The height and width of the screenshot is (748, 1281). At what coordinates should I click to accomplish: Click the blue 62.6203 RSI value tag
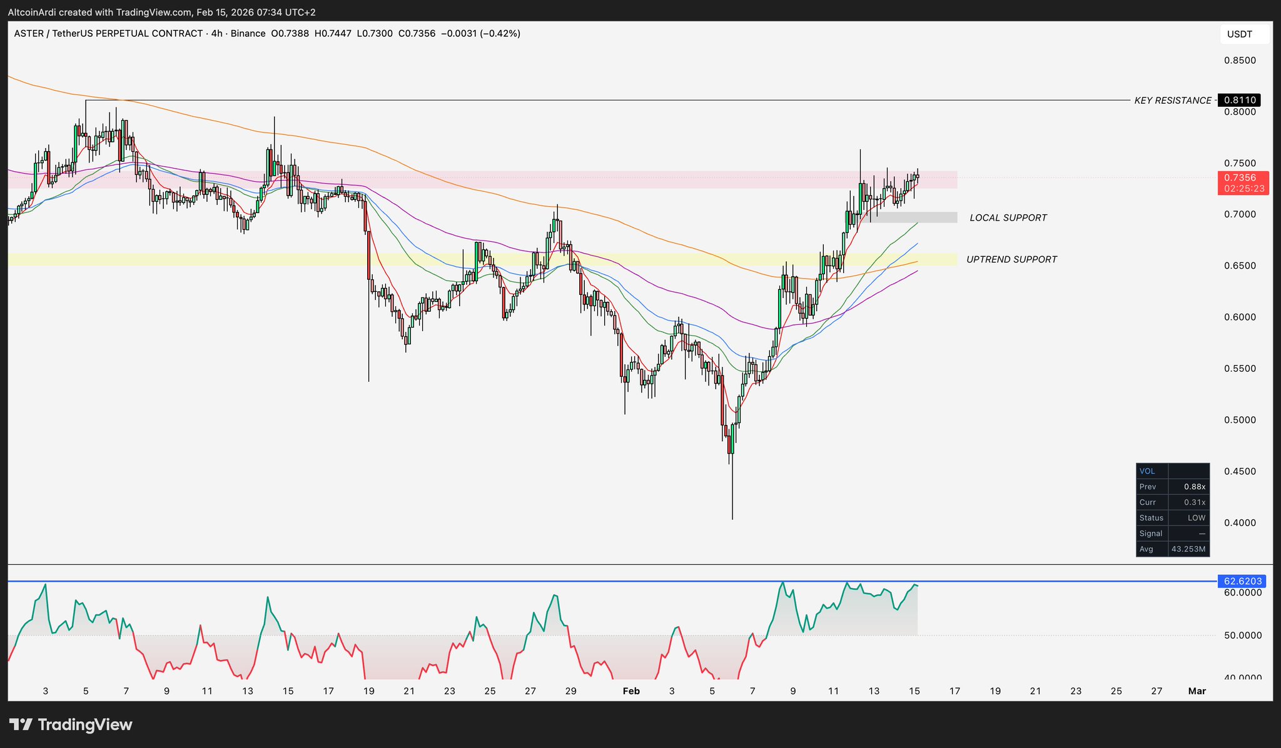coord(1242,581)
